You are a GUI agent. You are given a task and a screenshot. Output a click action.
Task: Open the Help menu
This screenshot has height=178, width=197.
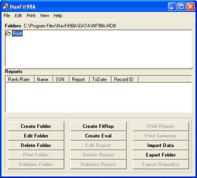tap(58, 16)
